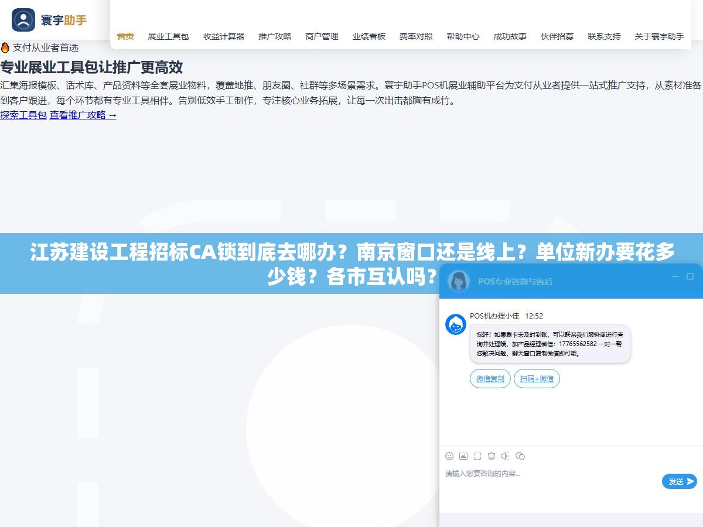Click the chat message bubble with WeChat number
Viewport: 703px width, 527px height.
(550, 344)
